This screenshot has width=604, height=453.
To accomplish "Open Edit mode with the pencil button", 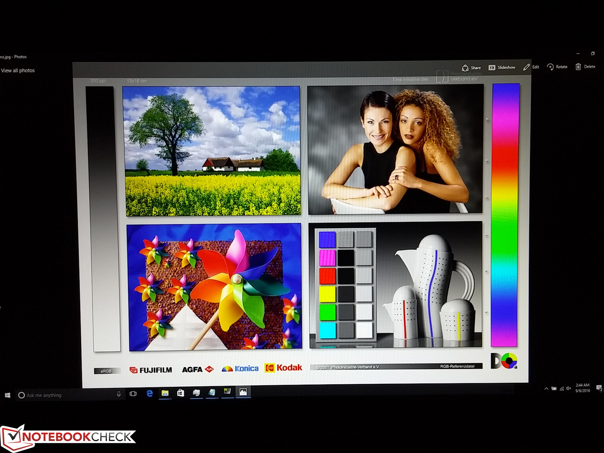I will tap(531, 67).
